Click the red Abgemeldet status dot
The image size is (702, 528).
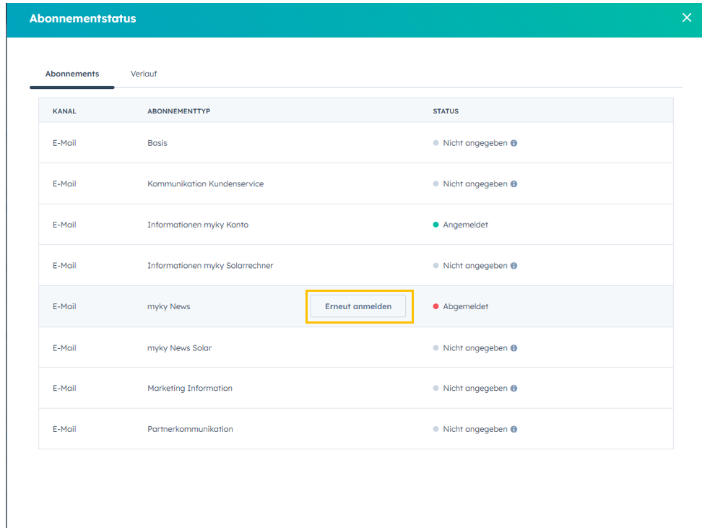point(435,306)
